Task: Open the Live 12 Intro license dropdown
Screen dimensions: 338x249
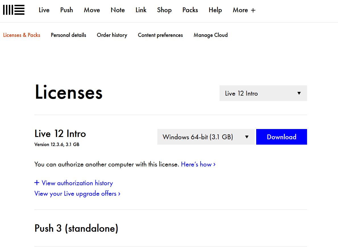Action: [x=263, y=93]
